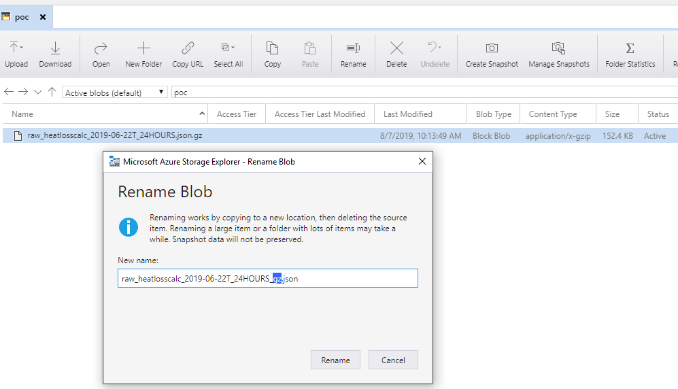Click the Active status cell
Screen dimensions: 678x389
pos(655,136)
